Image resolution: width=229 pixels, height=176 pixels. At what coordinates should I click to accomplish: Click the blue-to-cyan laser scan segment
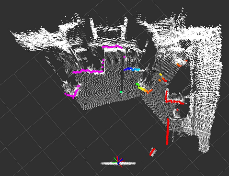pyautogui.click(x=132, y=69)
